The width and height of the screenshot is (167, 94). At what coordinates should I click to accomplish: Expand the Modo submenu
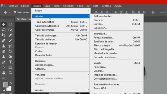[61, 10]
